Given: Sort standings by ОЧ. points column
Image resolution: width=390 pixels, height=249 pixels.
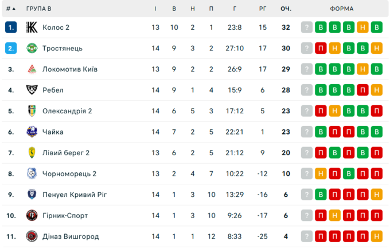Looking at the screenshot, I should [x=286, y=9].
